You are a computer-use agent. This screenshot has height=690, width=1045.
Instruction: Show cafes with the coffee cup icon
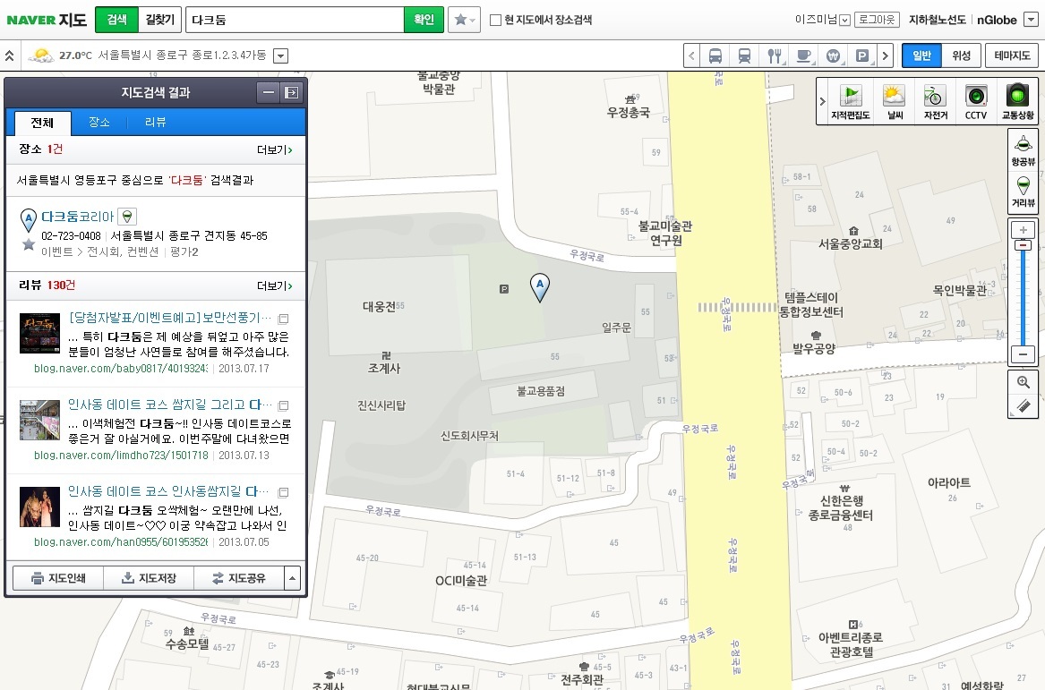804,56
